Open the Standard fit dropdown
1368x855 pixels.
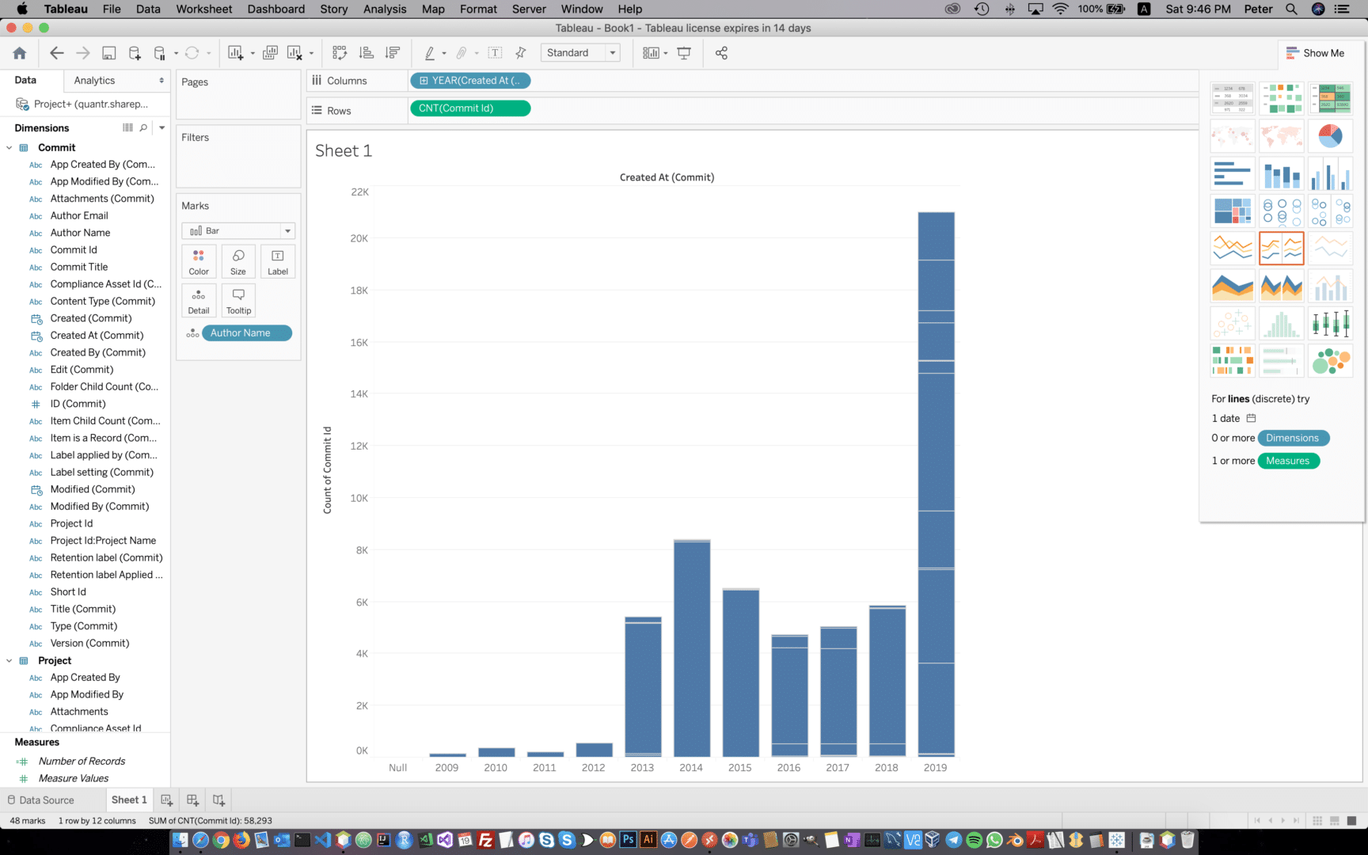click(x=612, y=52)
